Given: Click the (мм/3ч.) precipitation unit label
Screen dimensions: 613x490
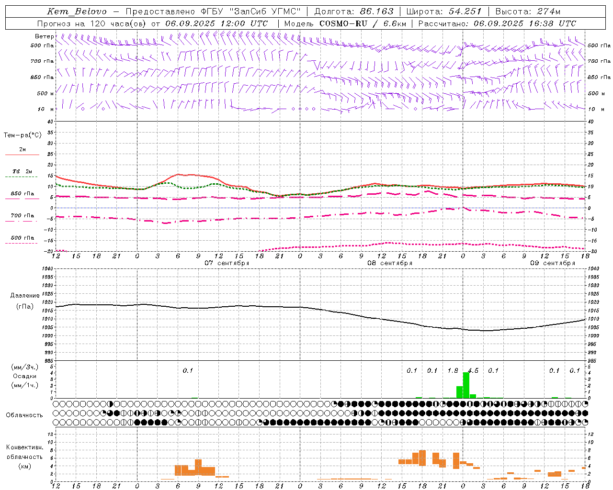Looking at the screenshot, I should (x=25, y=367).
